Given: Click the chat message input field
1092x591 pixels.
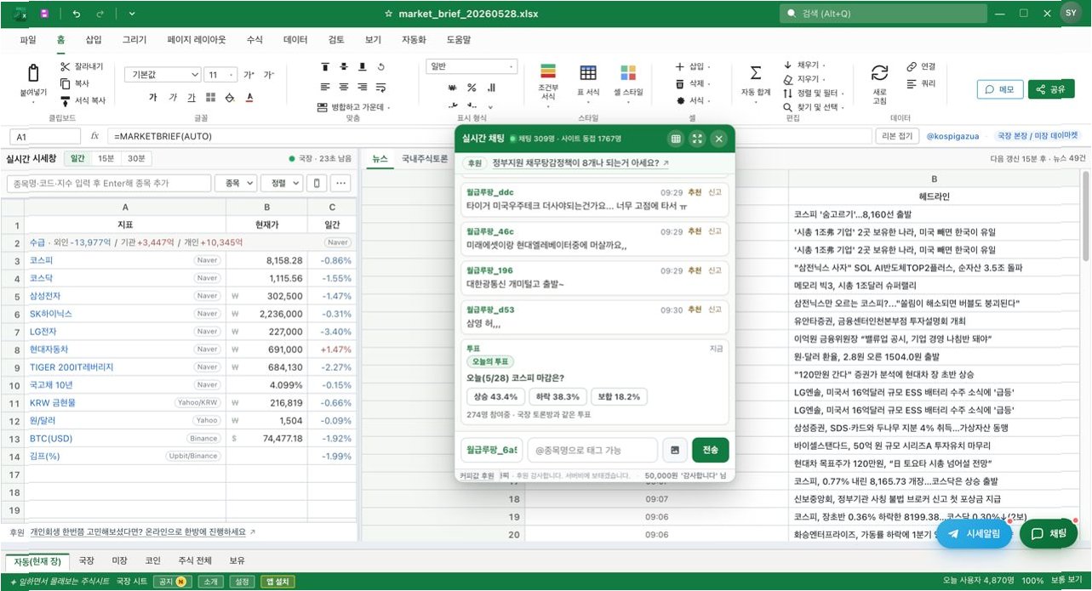Looking at the screenshot, I should (592, 450).
